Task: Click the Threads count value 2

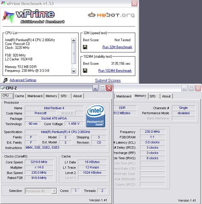Action: 102,191
